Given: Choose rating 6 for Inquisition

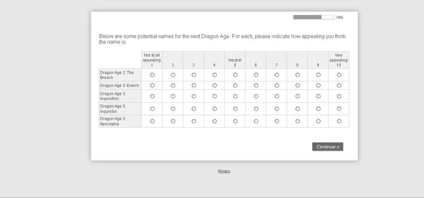Looking at the screenshot, I should tap(256, 96).
